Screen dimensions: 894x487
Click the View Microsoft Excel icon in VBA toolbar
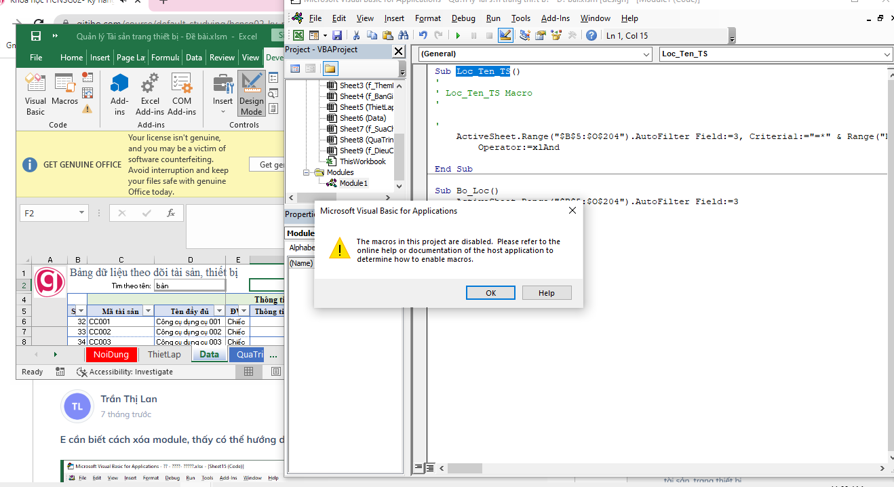pos(298,35)
